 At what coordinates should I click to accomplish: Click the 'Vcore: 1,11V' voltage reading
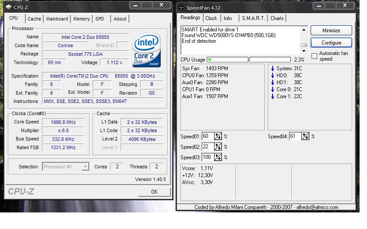coord(197,168)
